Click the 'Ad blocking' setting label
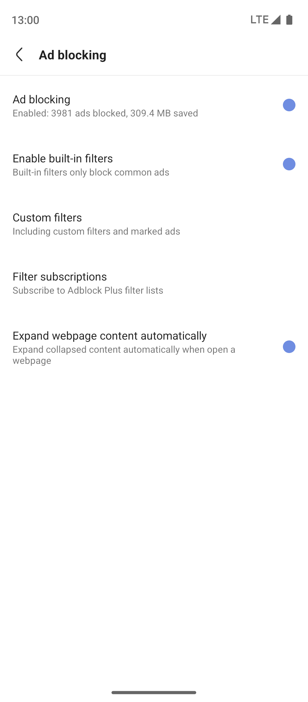This screenshot has height=702, width=308. (42, 100)
